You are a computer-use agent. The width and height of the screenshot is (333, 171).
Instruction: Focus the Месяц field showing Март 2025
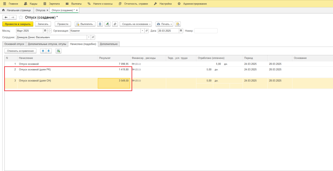point(30,31)
